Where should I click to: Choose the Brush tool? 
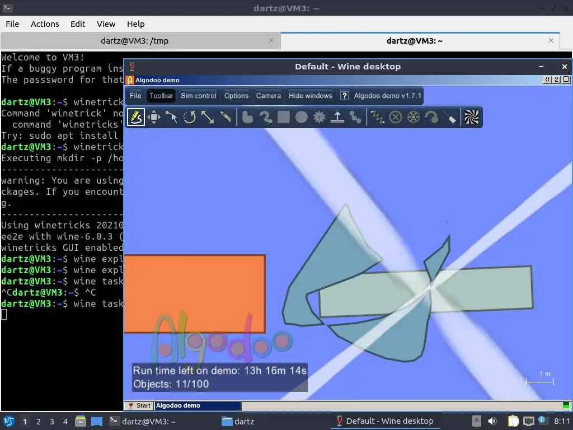click(x=266, y=117)
